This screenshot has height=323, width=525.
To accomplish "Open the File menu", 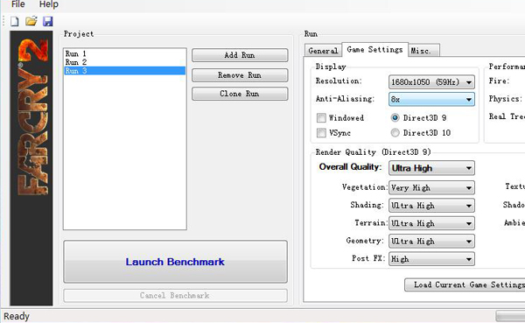I will point(18,4).
